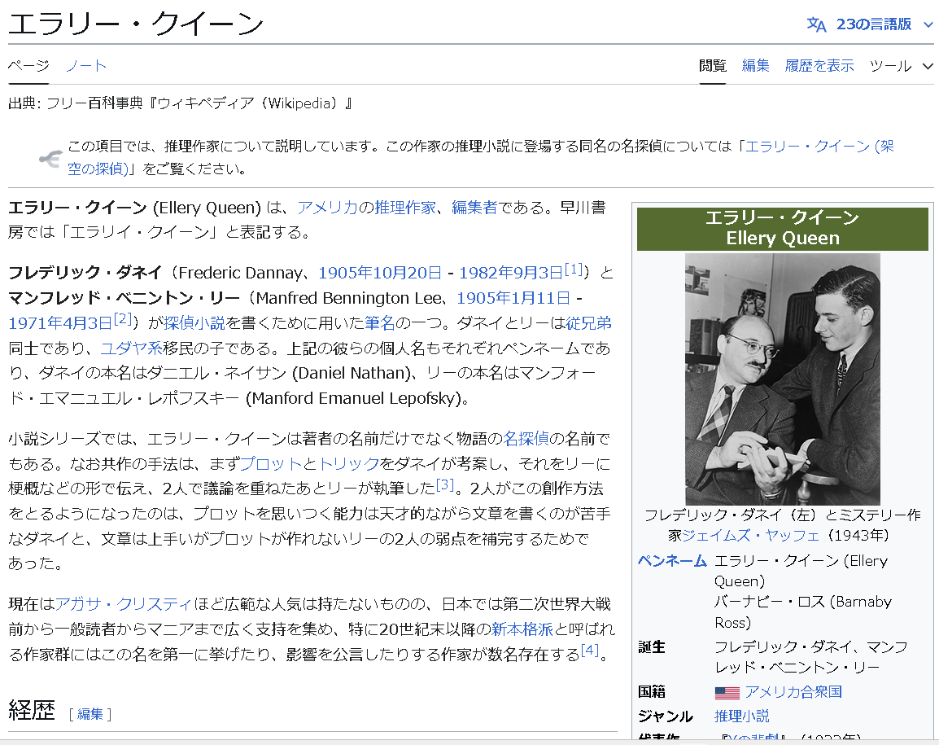Viewport: 939px width, 745px height.
Task: Open the 履歴を表示 tab
Action: coord(819,65)
